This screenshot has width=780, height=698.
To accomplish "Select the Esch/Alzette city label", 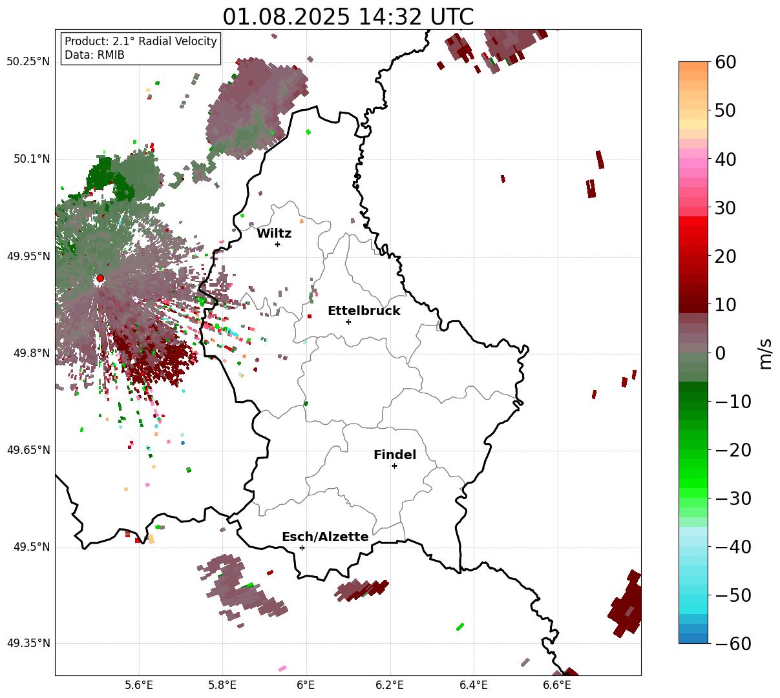I will click(x=325, y=537).
